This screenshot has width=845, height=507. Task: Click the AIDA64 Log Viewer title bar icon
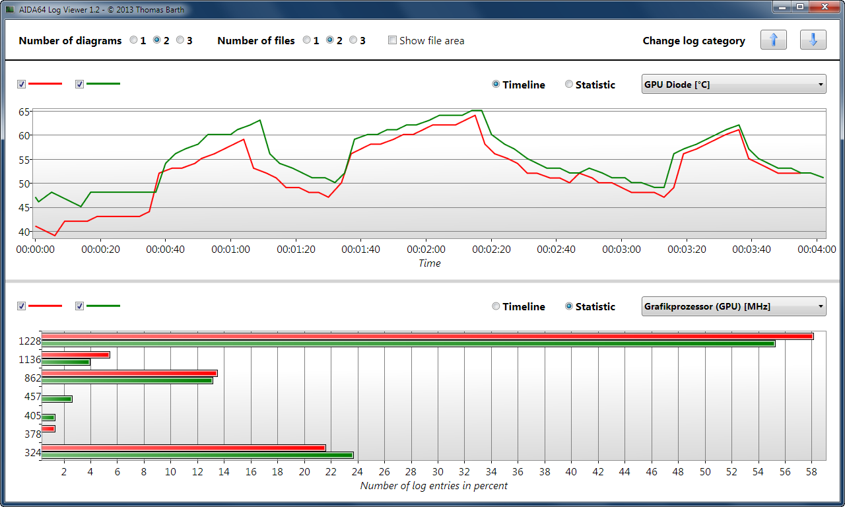[9, 9]
